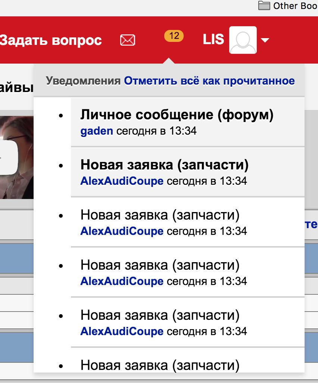Click AlexAudiCoupe link in the bold notification
318x383 pixels.
point(122,181)
